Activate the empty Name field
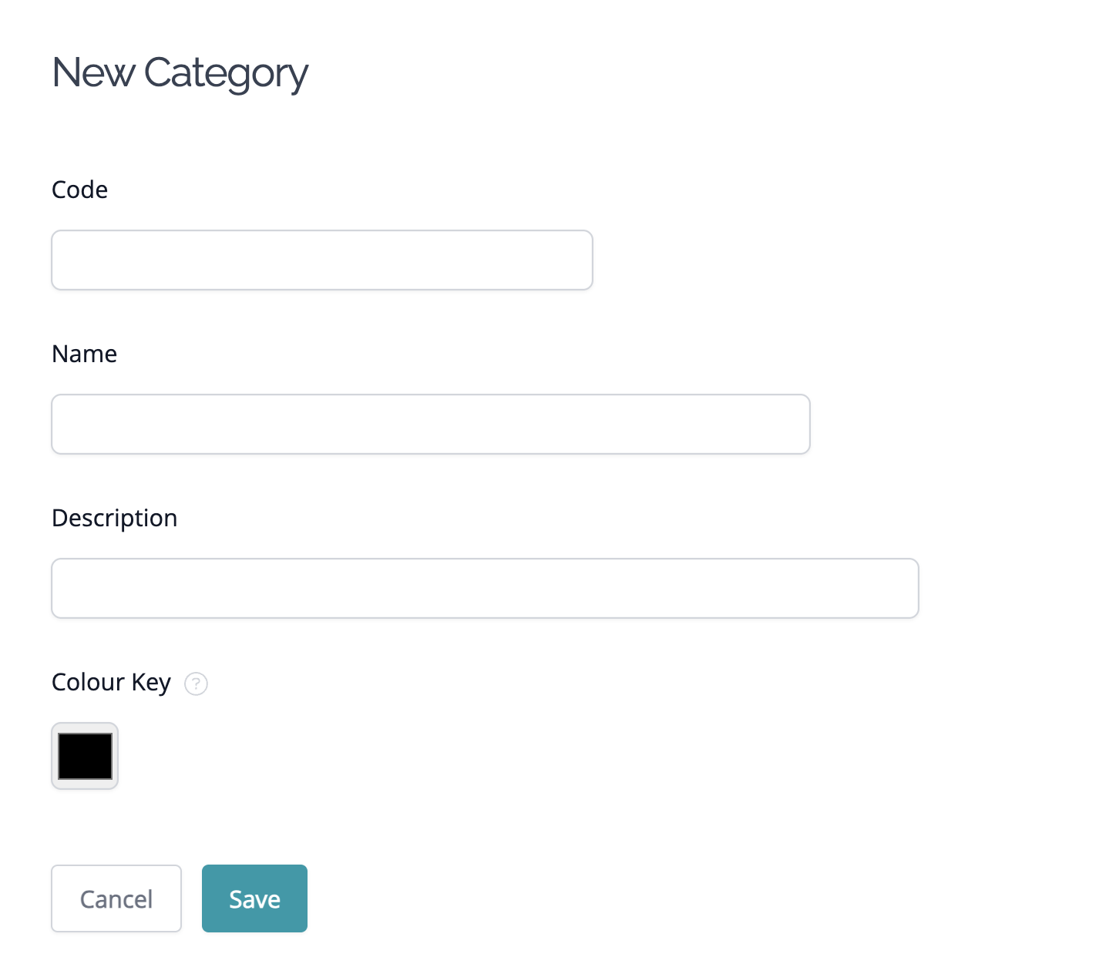Viewport: 1116px width, 974px height. tap(431, 425)
